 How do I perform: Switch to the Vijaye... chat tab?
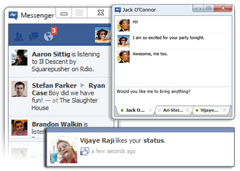pos(210,110)
